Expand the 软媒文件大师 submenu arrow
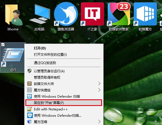 pos(99,84)
